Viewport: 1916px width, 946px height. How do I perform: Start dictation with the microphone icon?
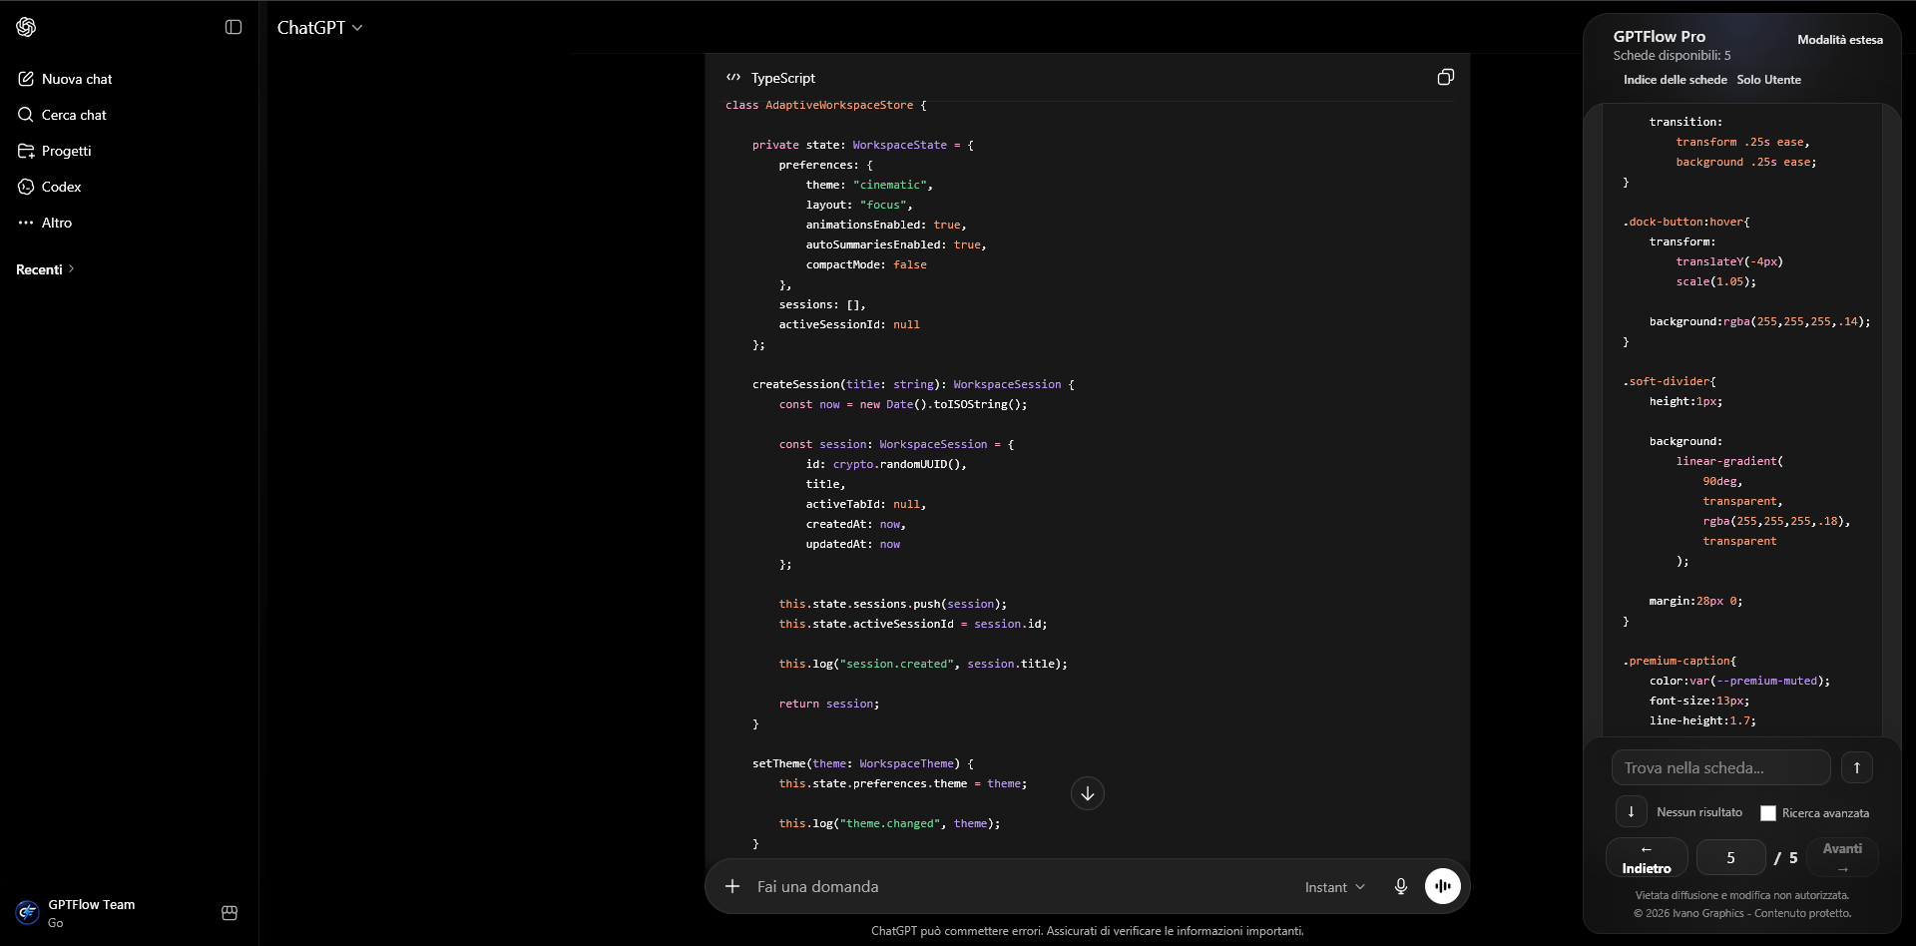(1401, 886)
